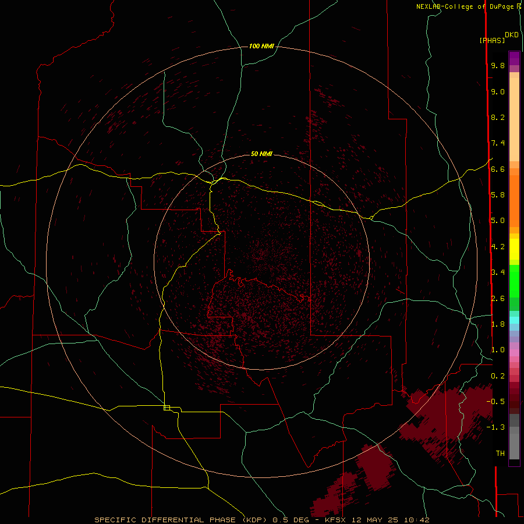Click the 3.4 scale value
Screen dimensions: 524x524
tap(498, 272)
